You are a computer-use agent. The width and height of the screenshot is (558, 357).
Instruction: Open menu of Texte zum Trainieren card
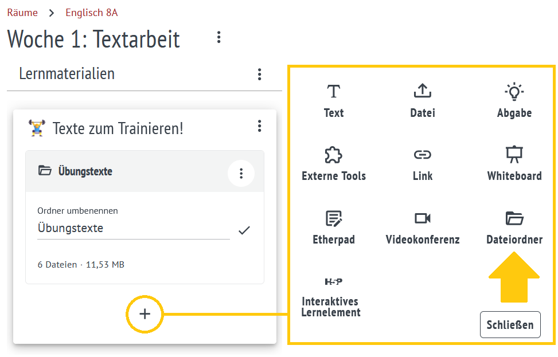point(260,126)
